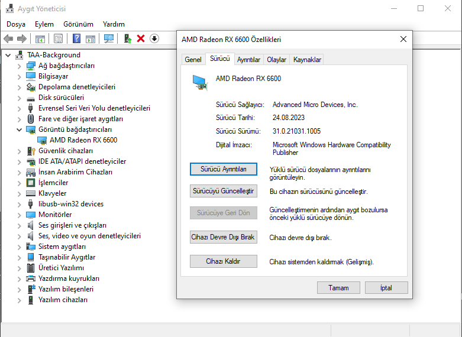Open the Görünüm menu
The height and width of the screenshot is (337, 462).
(x=78, y=24)
